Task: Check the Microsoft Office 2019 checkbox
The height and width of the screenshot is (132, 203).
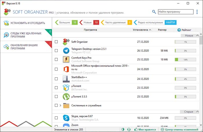Action: (x=56, y=69)
